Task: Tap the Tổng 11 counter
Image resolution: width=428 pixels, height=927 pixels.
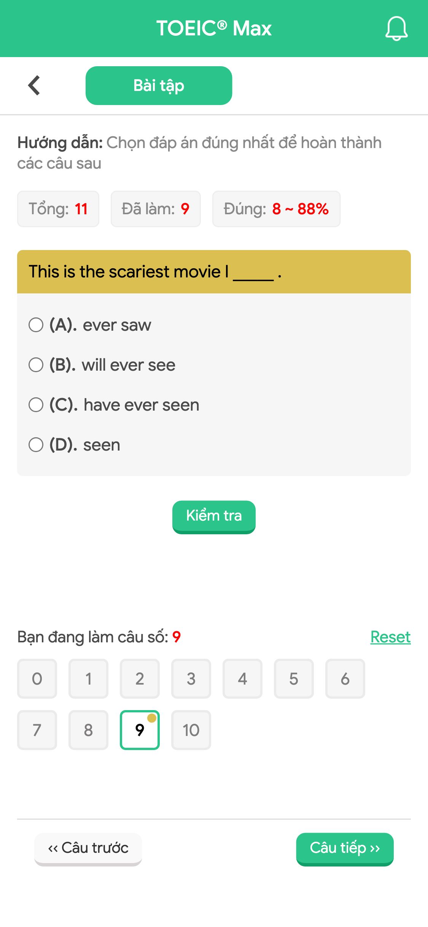Action: (x=58, y=209)
